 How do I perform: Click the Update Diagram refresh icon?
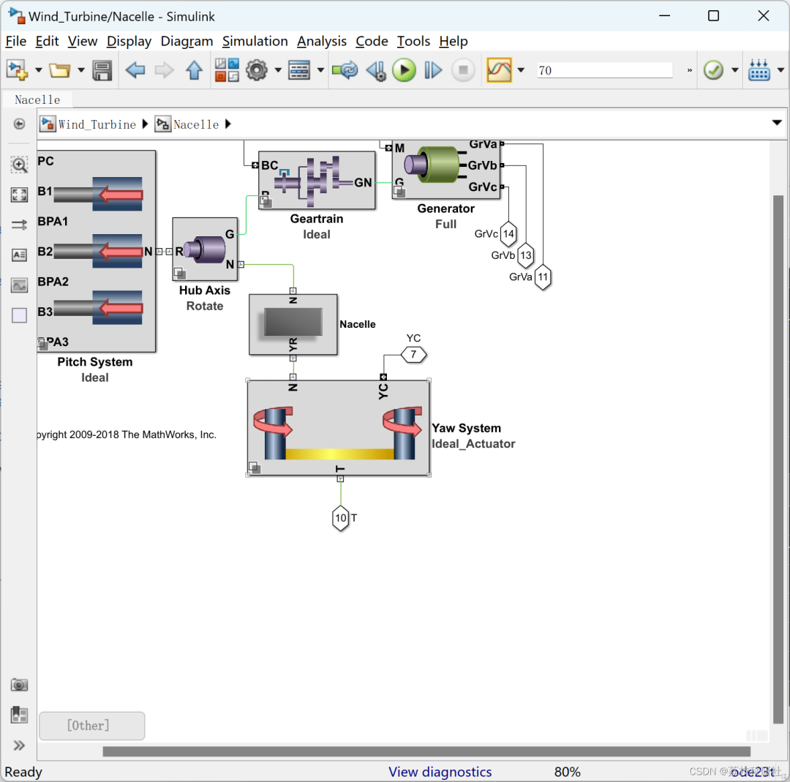click(x=345, y=70)
